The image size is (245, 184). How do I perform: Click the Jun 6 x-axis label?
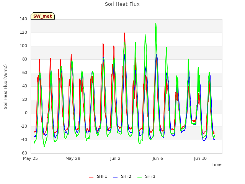pyautogui.click(x=158, y=158)
